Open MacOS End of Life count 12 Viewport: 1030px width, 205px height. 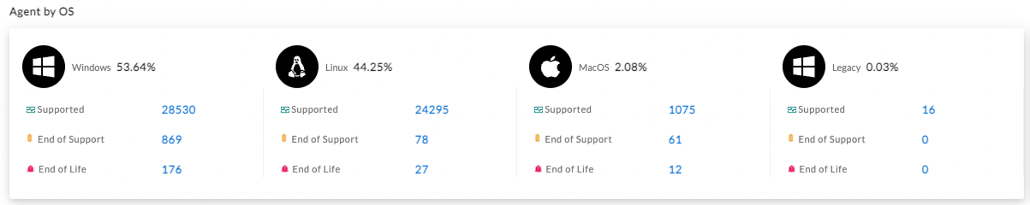click(675, 170)
